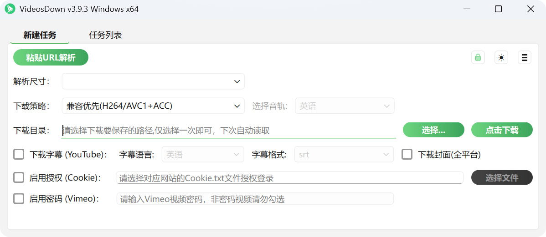Click the VideosDown logo in title bar
Viewport: 546px width, 237px height.
pos(10,9)
